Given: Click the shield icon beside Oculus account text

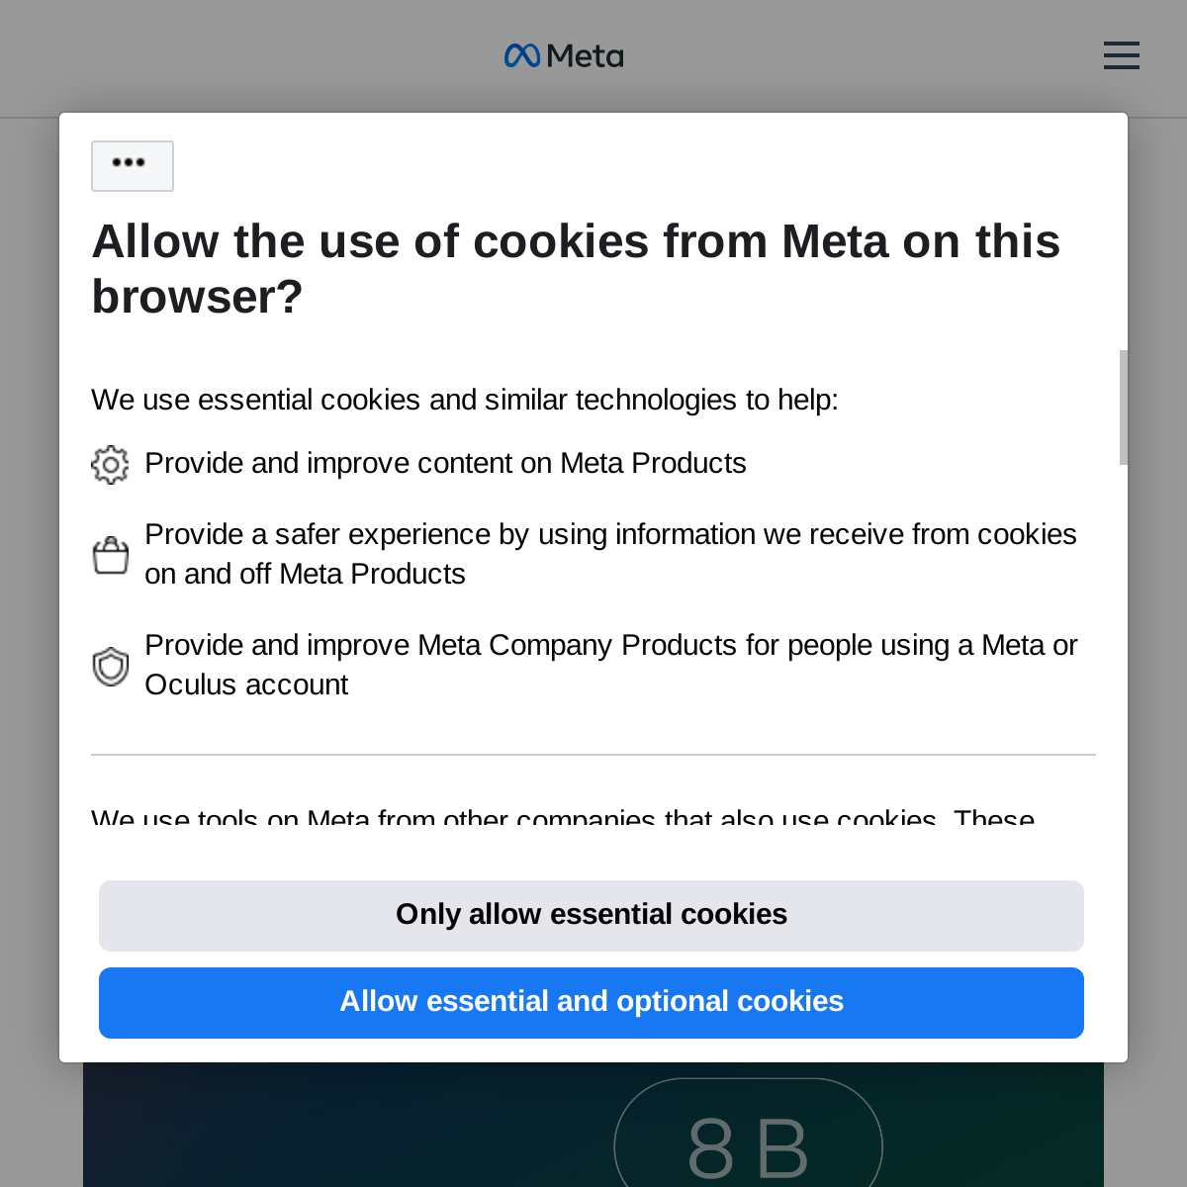Looking at the screenshot, I should tap(111, 666).
